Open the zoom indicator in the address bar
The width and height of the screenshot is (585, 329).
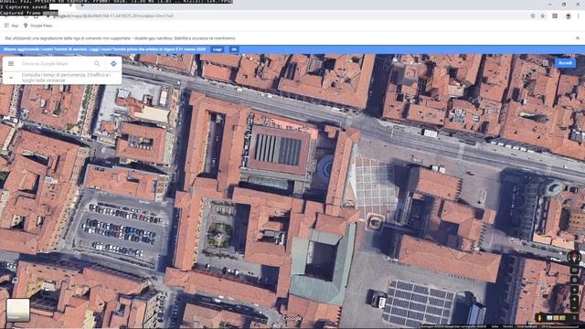coord(533,16)
